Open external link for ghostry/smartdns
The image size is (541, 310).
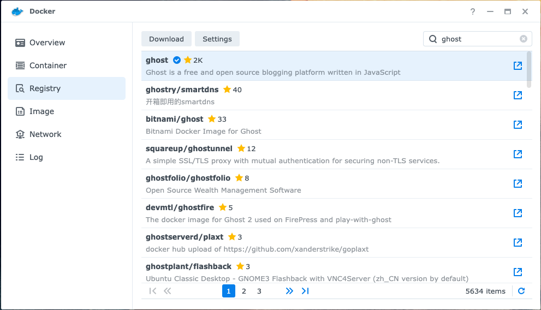click(518, 95)
